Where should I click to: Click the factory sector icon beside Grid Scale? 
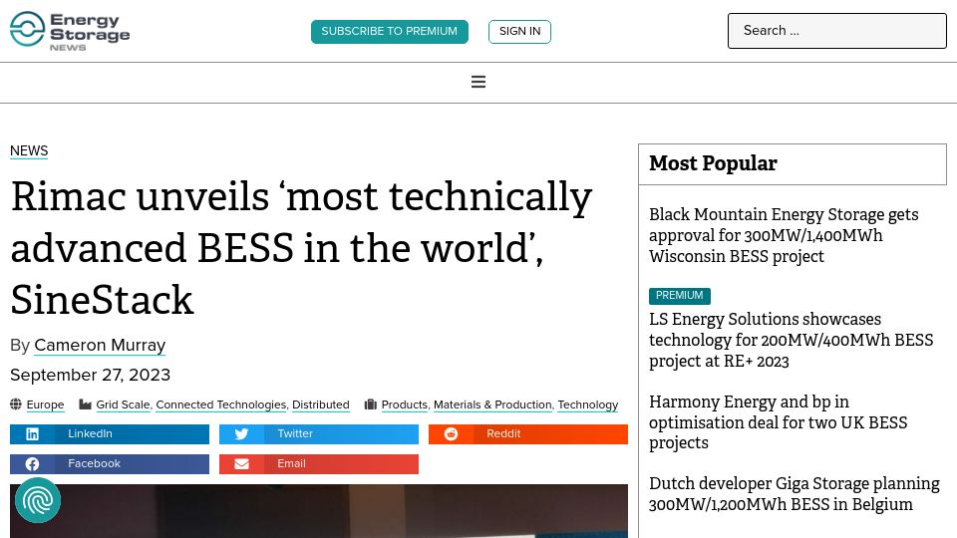point(86,403)
